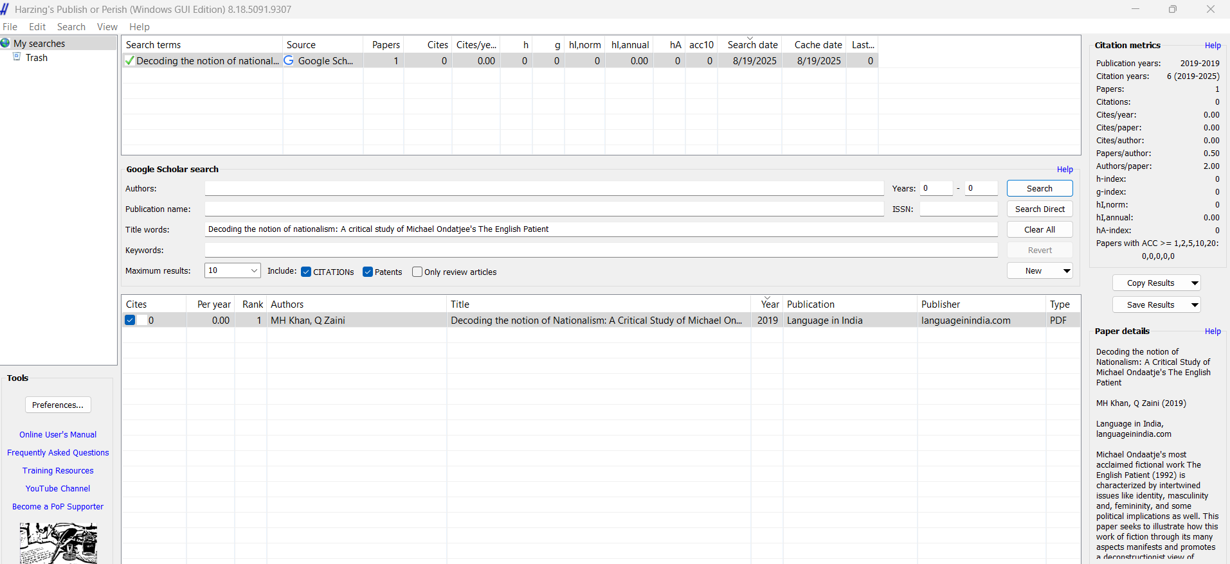Sort searches by Source column header

coord(323,44)
